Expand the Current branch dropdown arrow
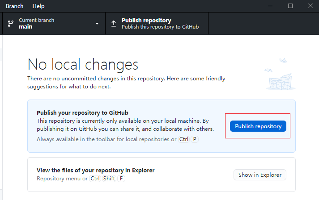 coord(97,24)
